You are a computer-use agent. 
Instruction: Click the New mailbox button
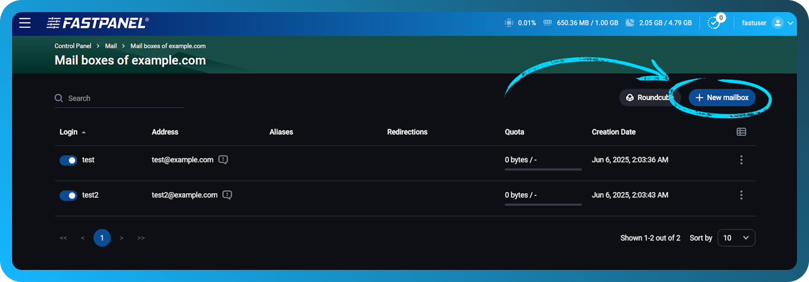pyautogui.click(x=721, y=98)
